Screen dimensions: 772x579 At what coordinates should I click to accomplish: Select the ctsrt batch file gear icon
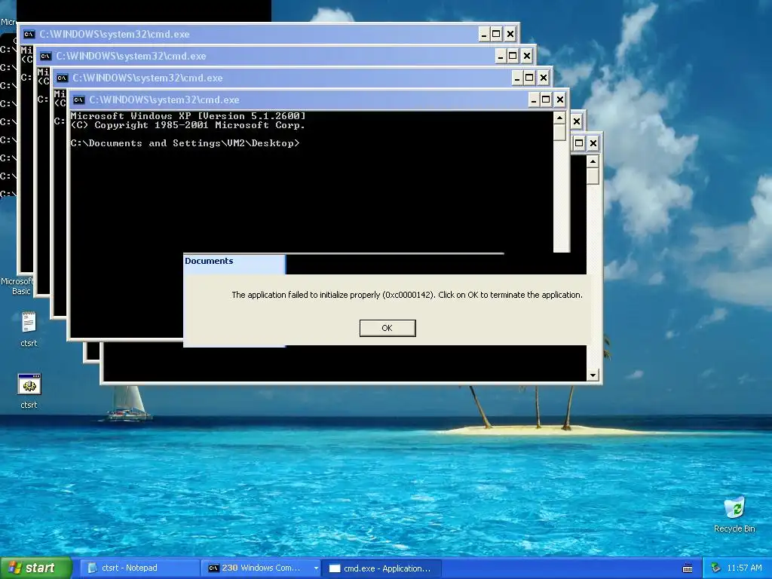(29, 391)
